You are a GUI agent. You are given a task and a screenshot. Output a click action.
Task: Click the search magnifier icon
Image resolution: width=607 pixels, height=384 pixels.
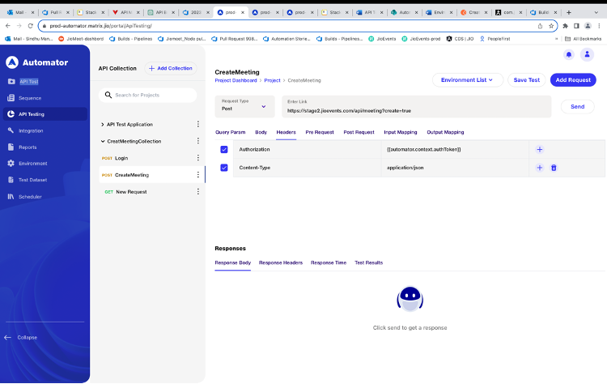(108, 95)
